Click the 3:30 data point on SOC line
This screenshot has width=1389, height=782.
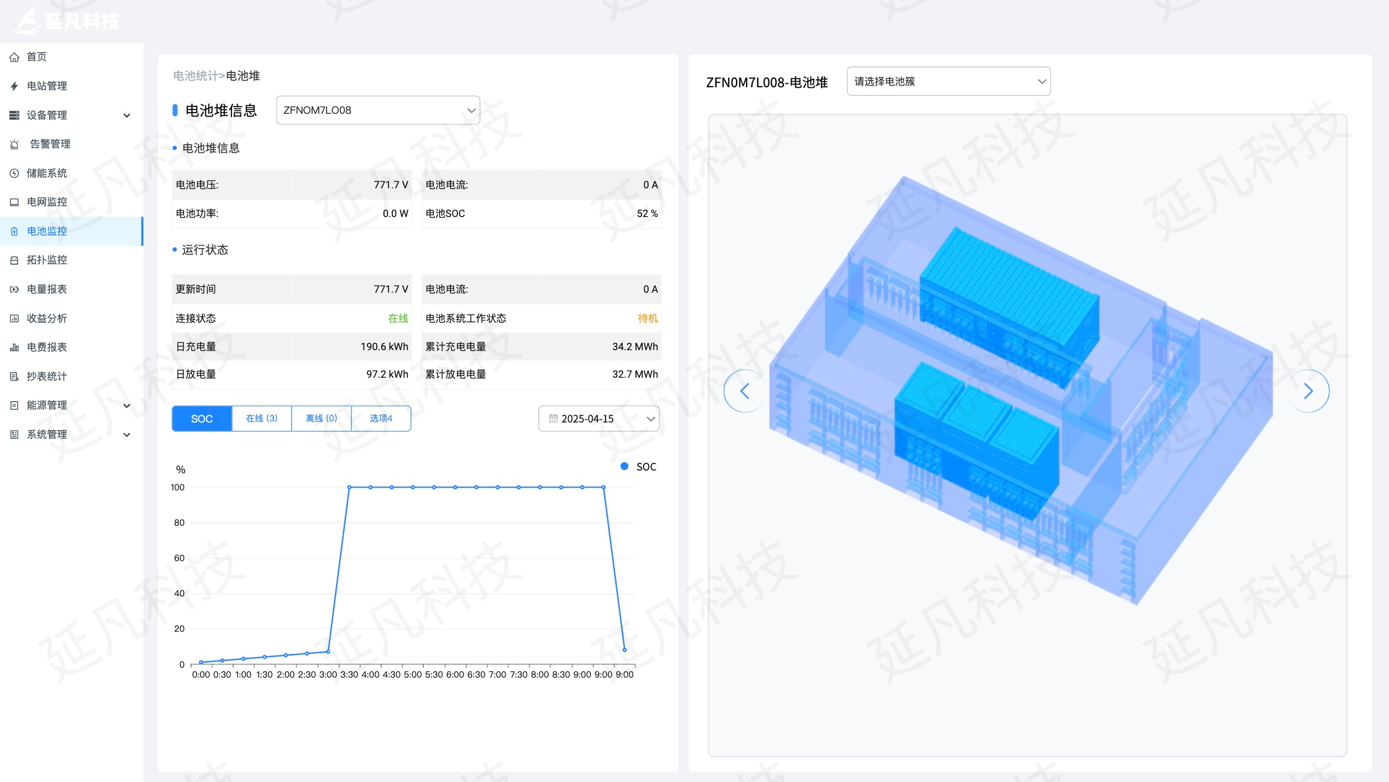pos(349,487)
